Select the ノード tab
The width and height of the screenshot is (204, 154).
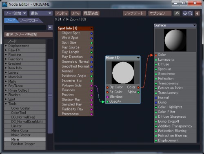click(11, 20)
